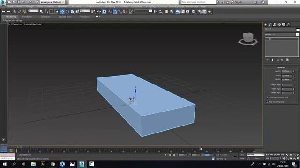300x168 pixels.
Task: Toggle Auto Key mode
Action: click(242, 155)
